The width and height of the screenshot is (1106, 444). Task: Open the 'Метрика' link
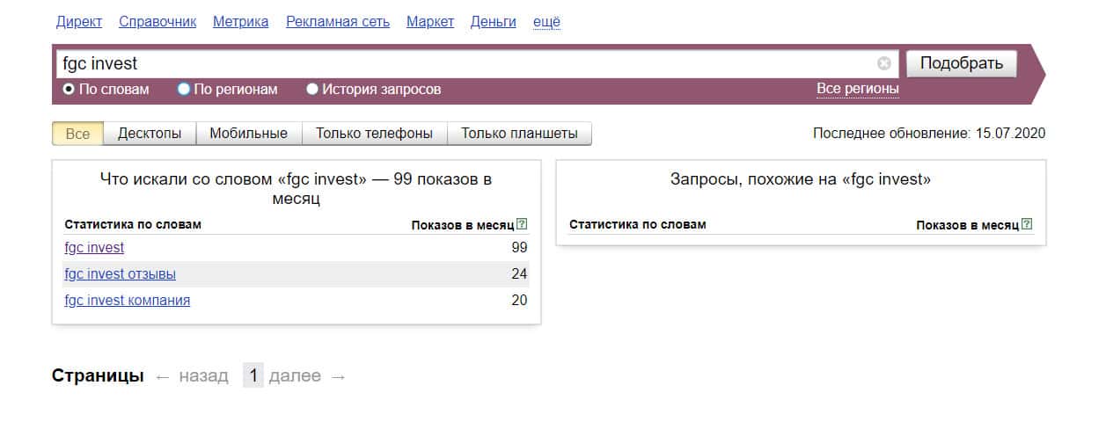241,22
